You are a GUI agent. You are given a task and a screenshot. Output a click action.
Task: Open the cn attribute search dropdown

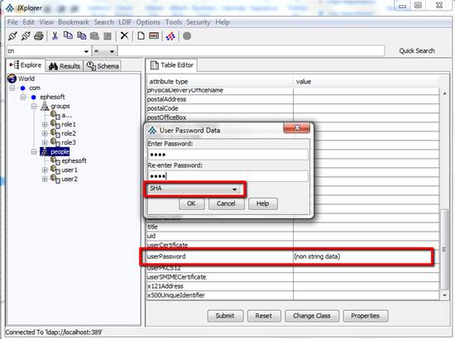86,51
